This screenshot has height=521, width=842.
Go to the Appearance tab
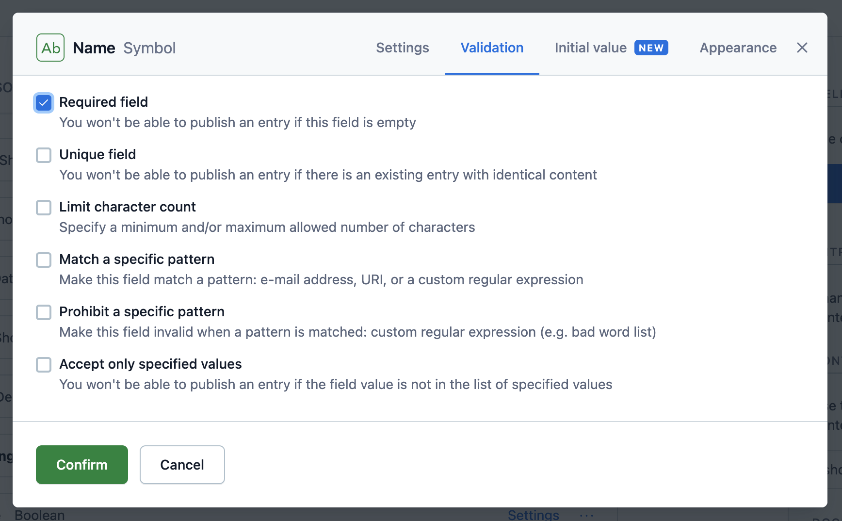[x=738, y=48]
